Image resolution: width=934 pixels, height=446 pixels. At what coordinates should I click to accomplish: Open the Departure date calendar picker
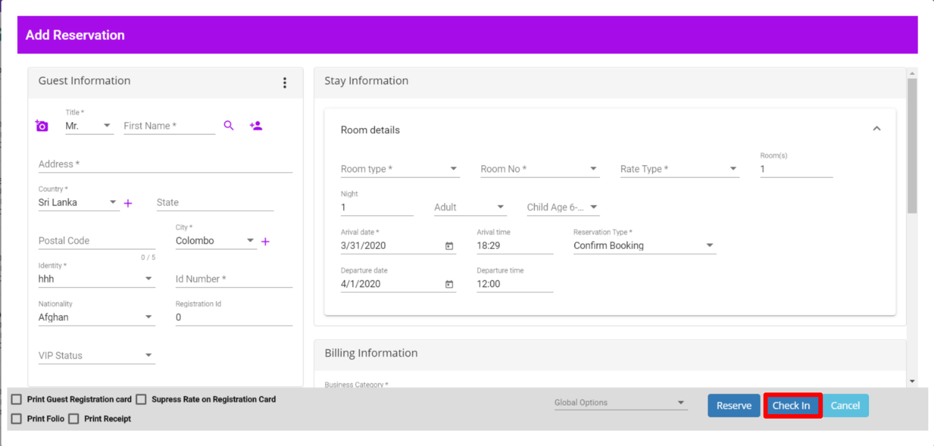449,284
